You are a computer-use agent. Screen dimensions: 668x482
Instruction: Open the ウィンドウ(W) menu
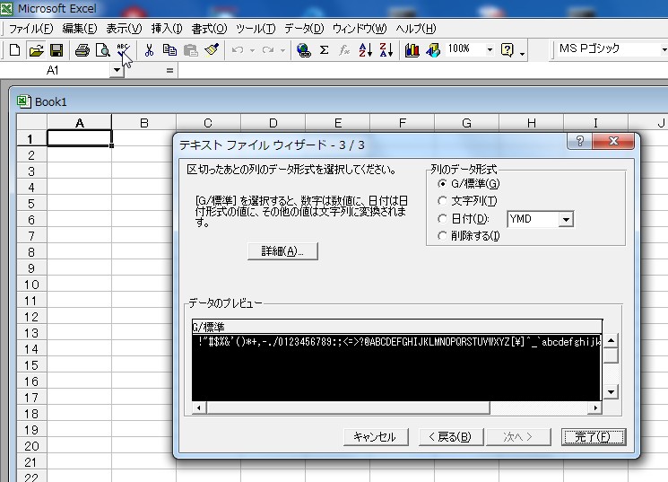360,29
